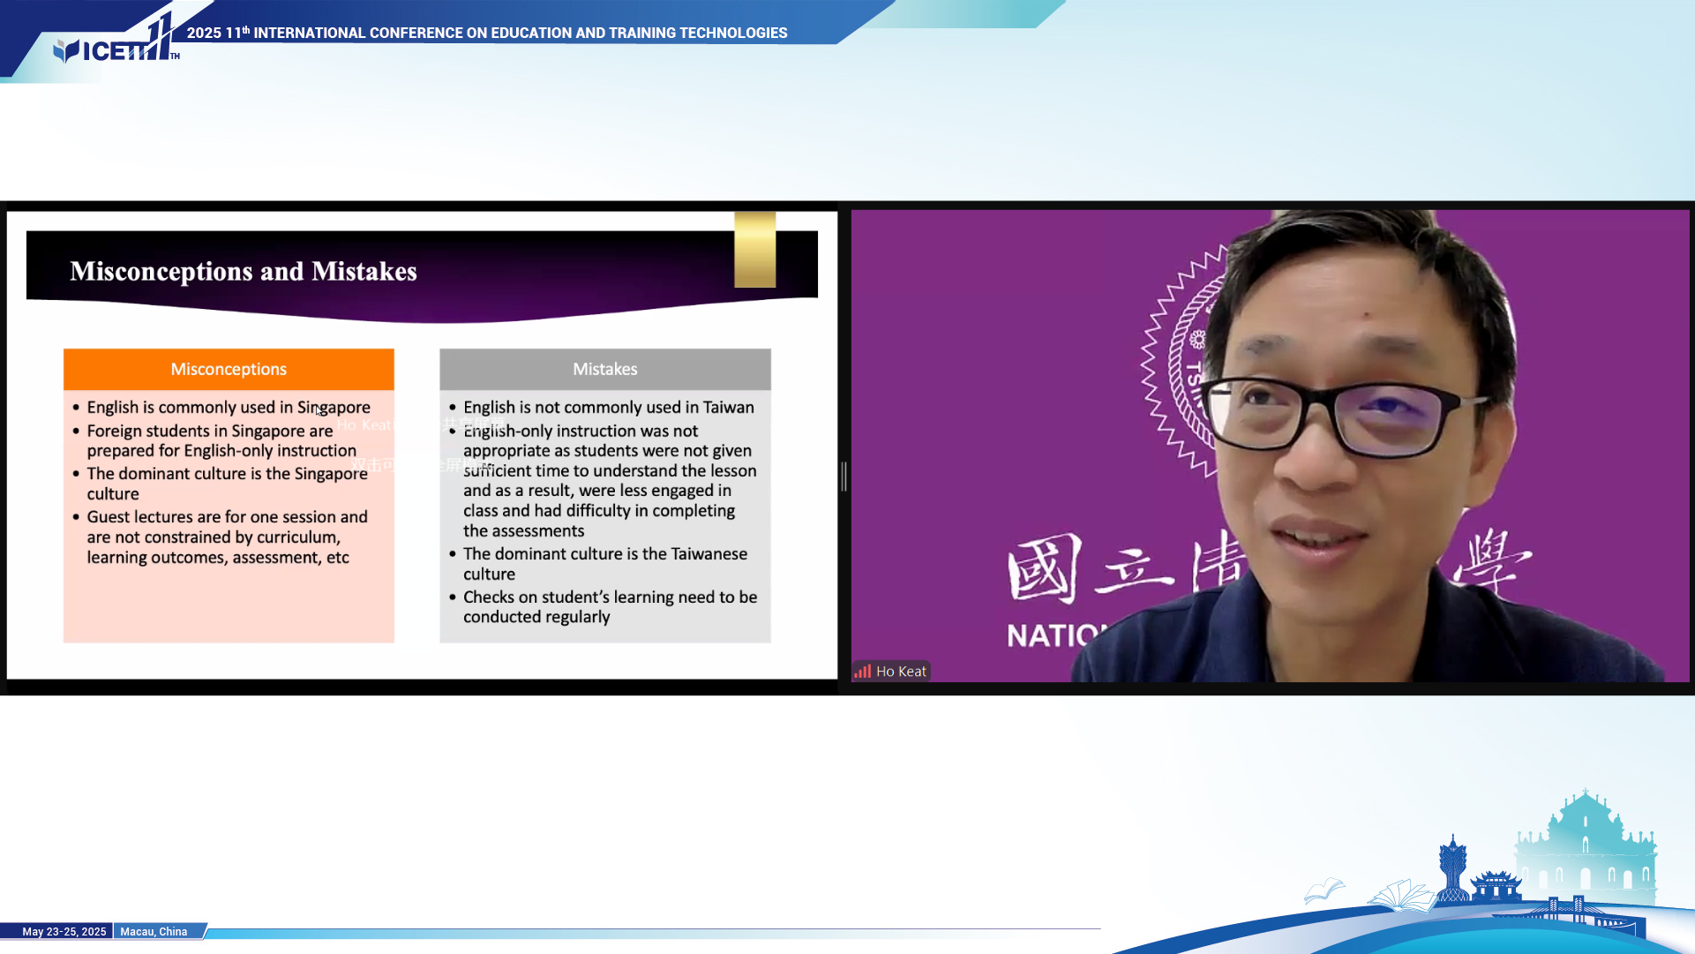This screenshot has width=1695, height=954.
Task: Click the Misconceptions and Mistakes slide title
Action: tap(244, 271)
